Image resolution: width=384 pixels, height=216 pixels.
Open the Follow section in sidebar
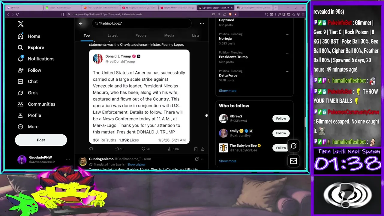(x=29, y=70)
